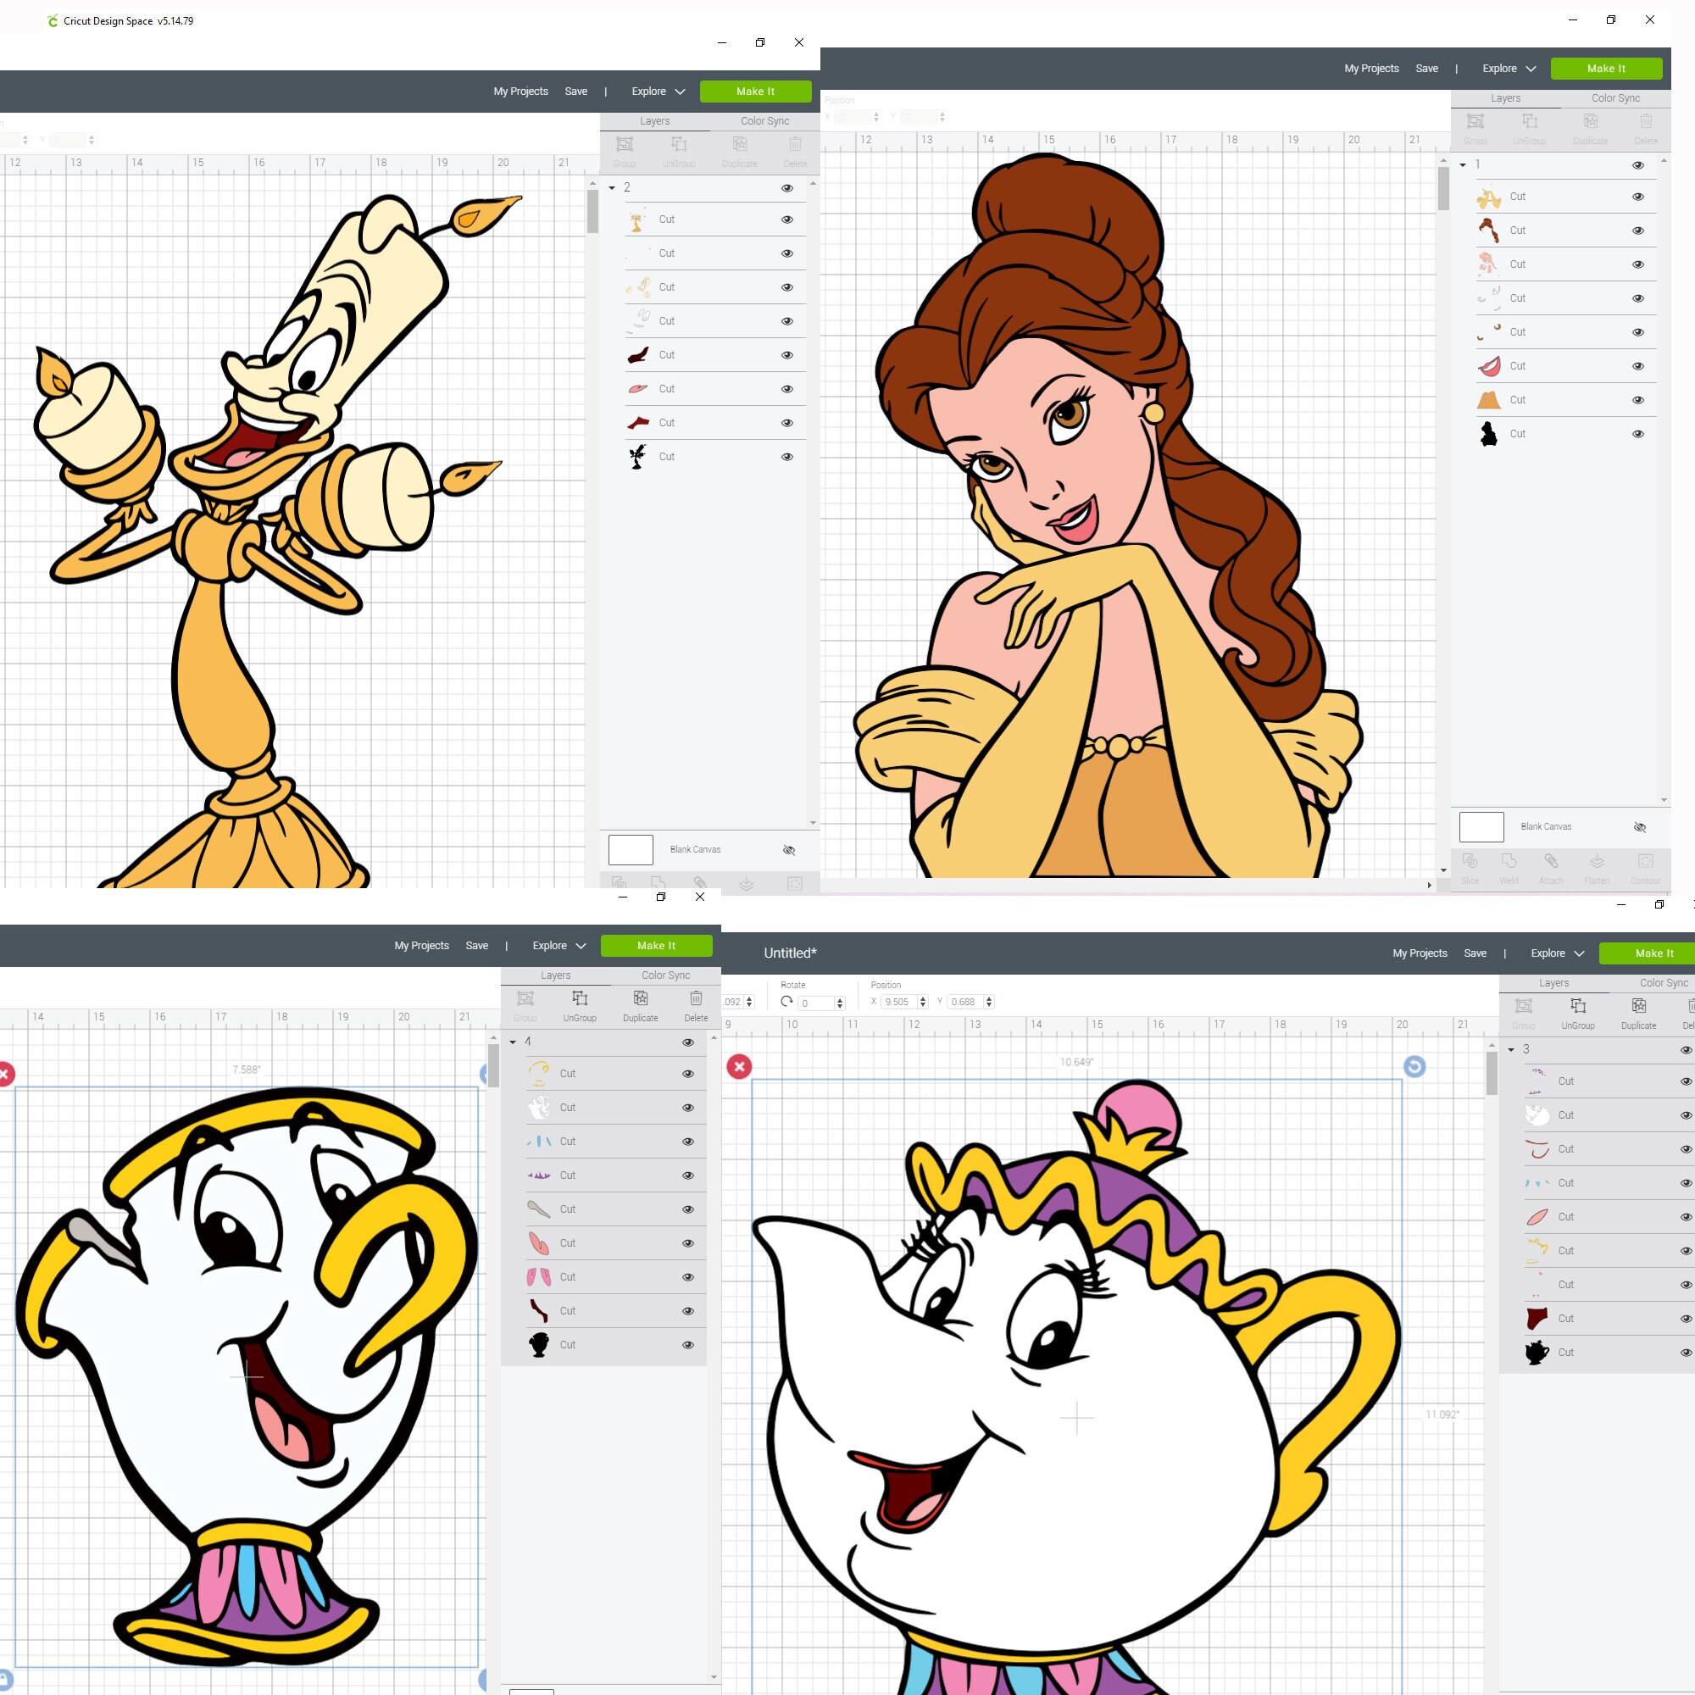This screenshot has width=1695, height=1695.
Task: Belle window: open My Projects
Action: tap(1371, 69)
